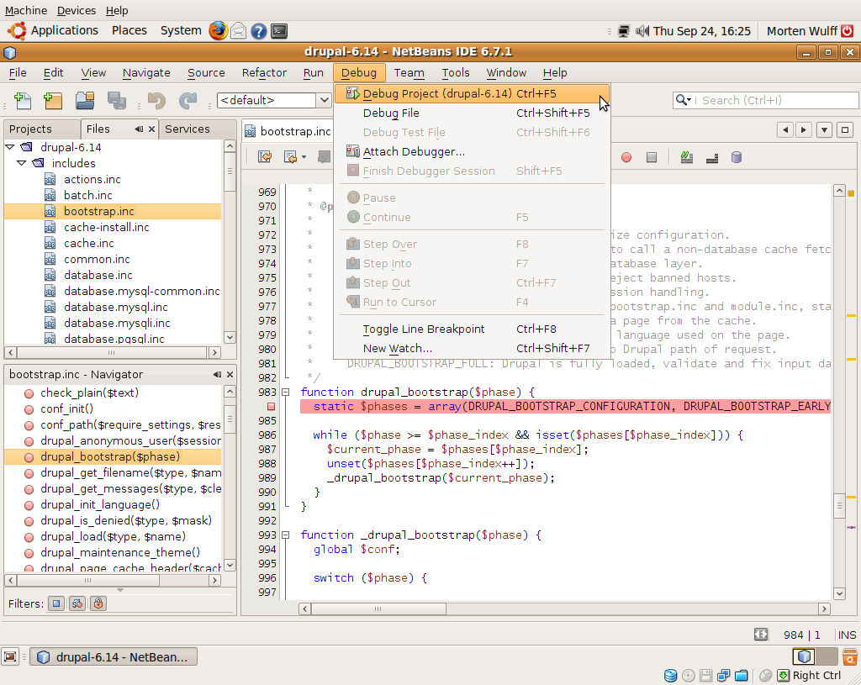Switch to the Projects tab
The height and width of the screenshot is (685, 861).
coord(31,129)
